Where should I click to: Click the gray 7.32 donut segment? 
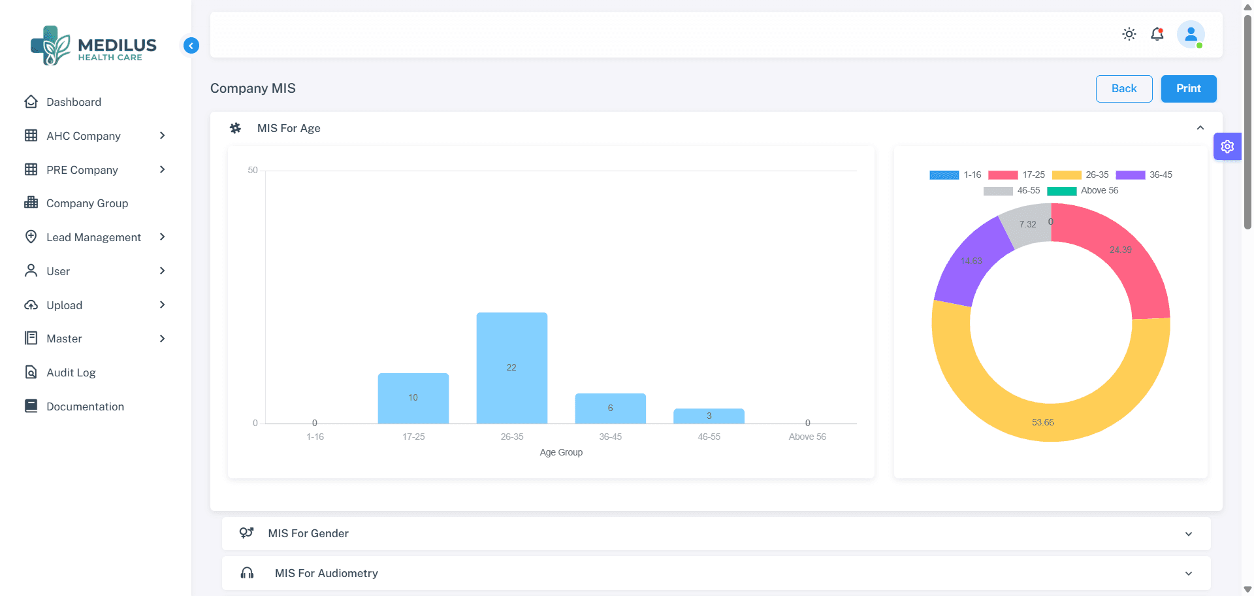click(1028, 225)
